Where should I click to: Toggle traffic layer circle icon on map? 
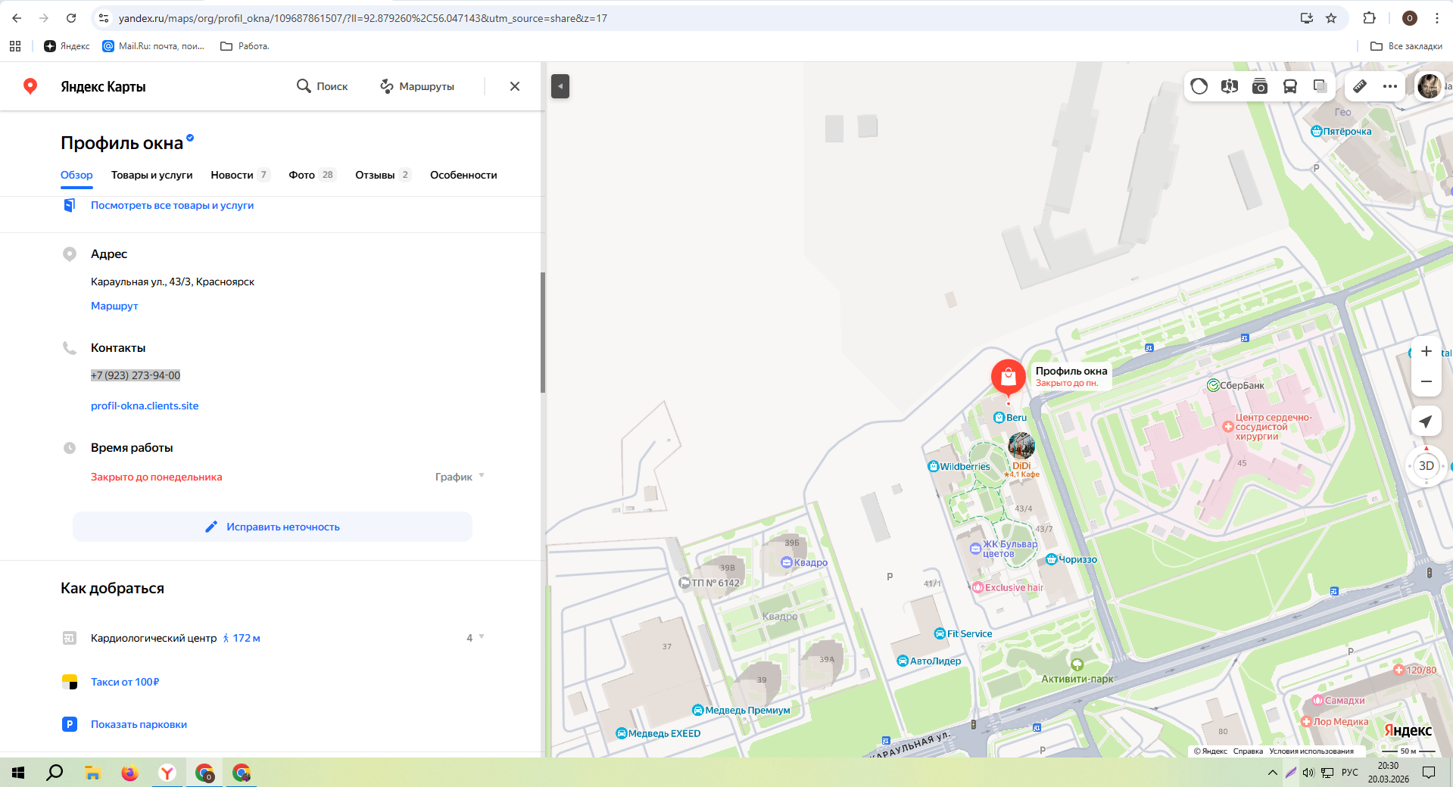tap(1199, 86)
